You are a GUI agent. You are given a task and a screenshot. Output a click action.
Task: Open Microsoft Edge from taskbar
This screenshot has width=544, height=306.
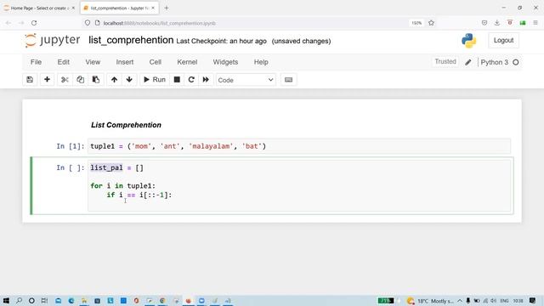(x=71, y=300)
